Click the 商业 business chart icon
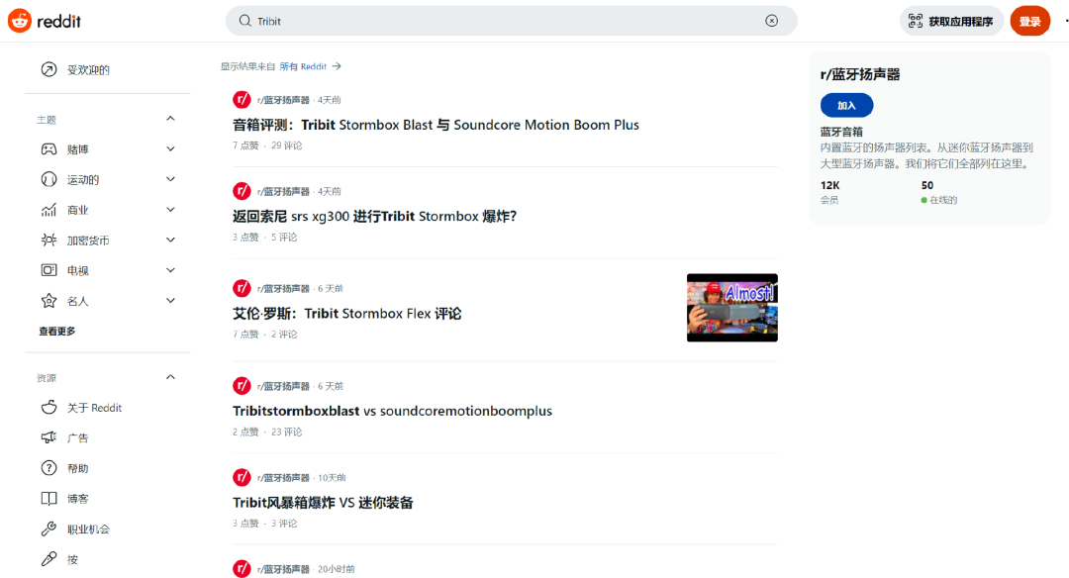Viewport: 1069px width, 578px height. 50,209
